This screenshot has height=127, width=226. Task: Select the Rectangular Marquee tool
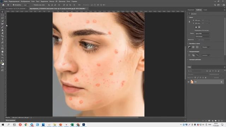tap(2, 15)
